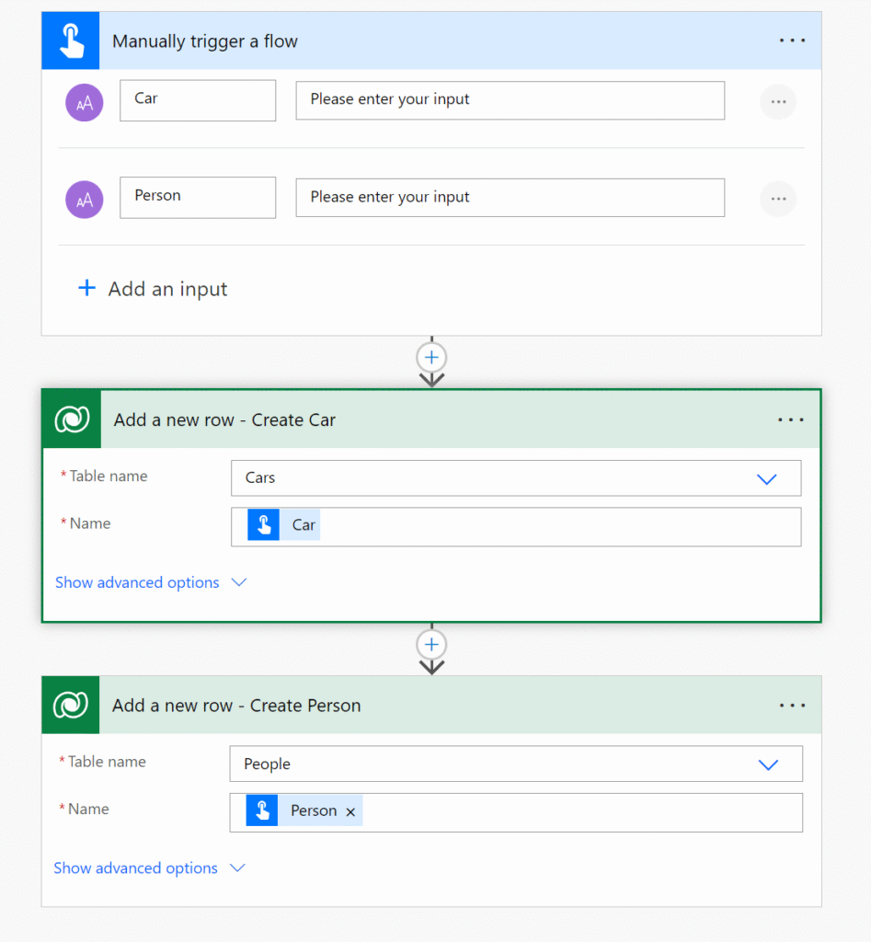The height and width of the screenshot is (942, 871).
Task: Click the Dataverse icon on Create Person step
Action: click(71, 705)
